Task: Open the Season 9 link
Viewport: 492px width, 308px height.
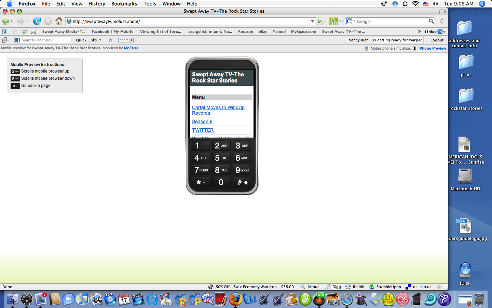Action: click(x=202, y=121)
